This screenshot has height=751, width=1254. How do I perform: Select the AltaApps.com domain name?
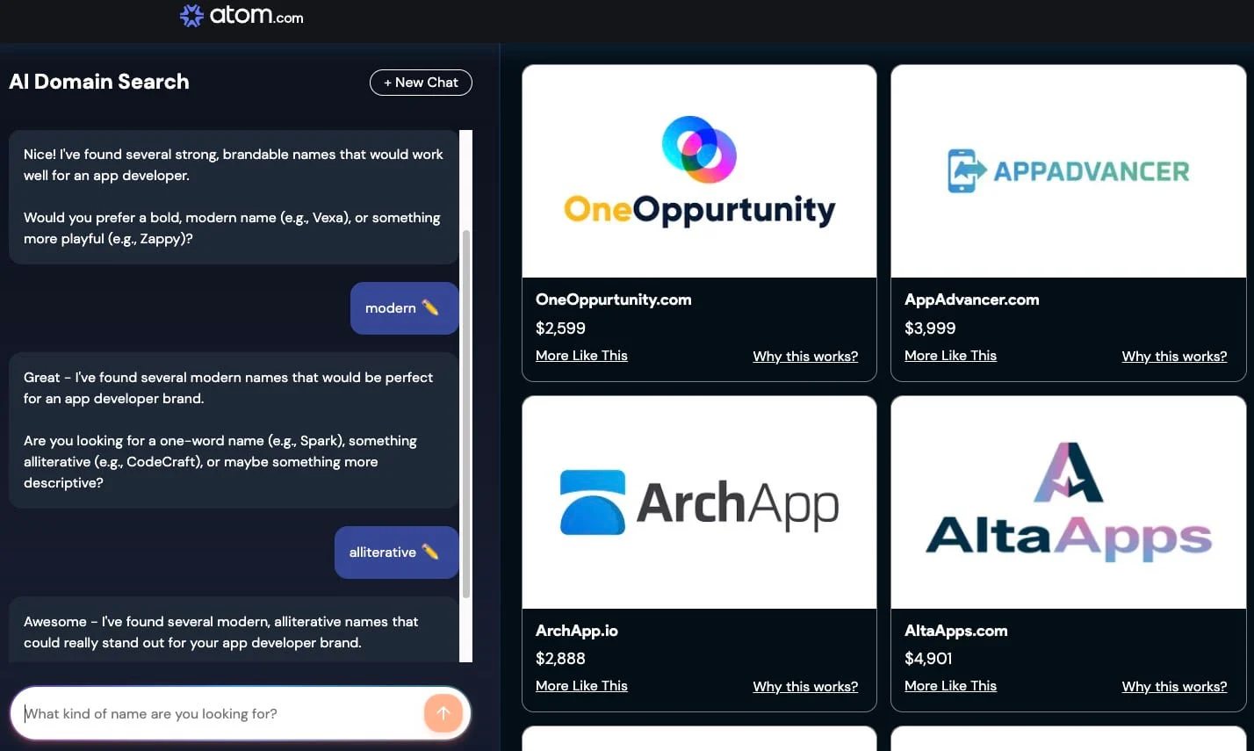(956, 631)
